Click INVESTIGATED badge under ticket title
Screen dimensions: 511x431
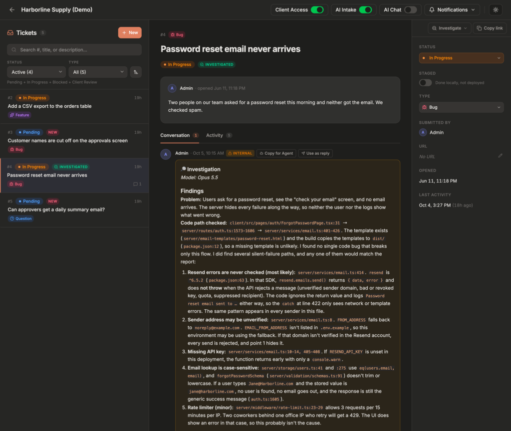217,64
